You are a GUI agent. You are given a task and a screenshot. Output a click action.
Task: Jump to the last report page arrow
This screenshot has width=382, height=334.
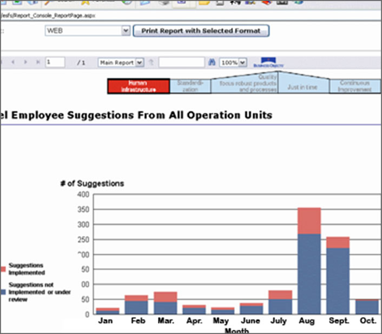pyautogui.click(x=37, y=62)
